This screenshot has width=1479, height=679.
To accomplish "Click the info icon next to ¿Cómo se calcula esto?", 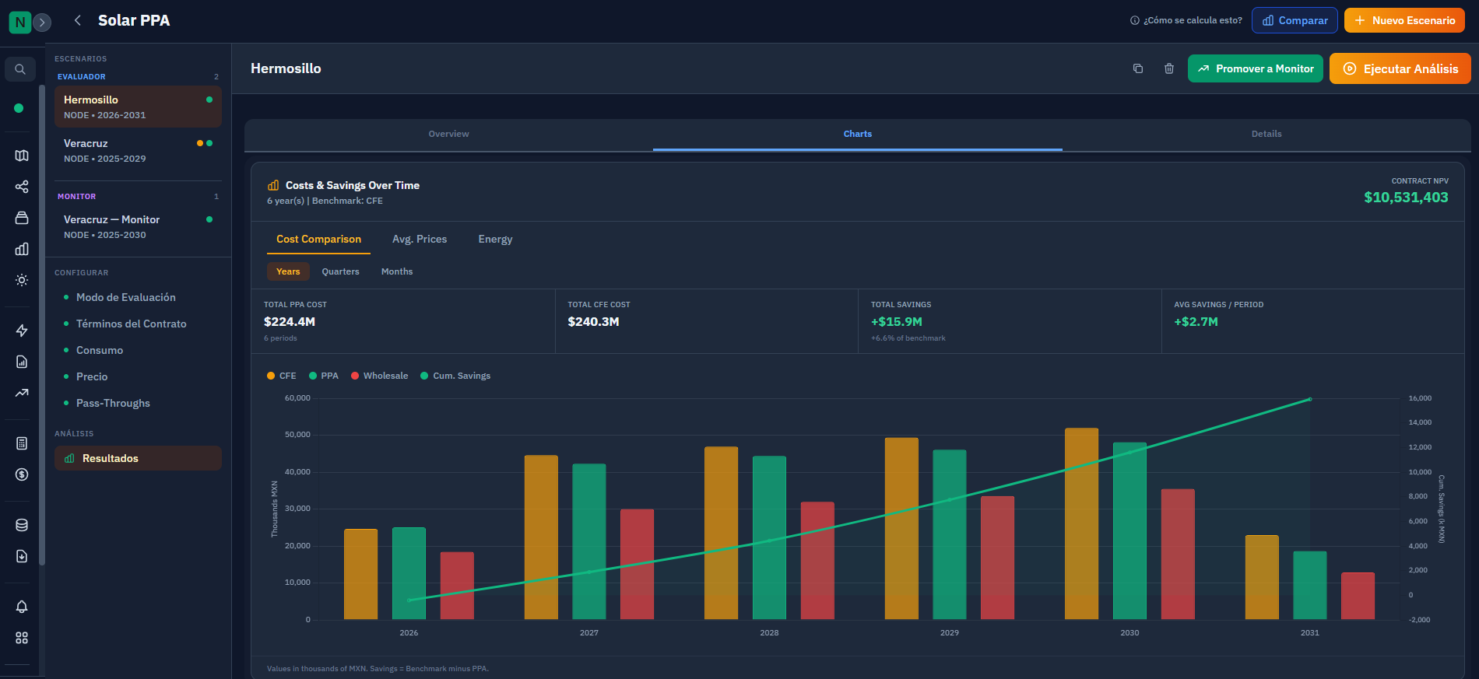I will 1135,20.
